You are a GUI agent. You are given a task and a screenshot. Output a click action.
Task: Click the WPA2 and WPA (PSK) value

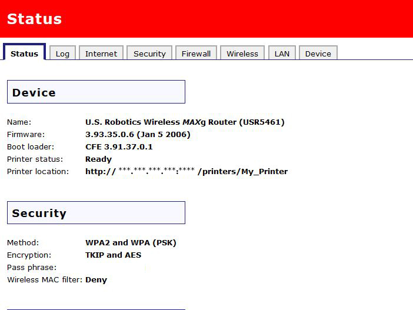point(131,242)
